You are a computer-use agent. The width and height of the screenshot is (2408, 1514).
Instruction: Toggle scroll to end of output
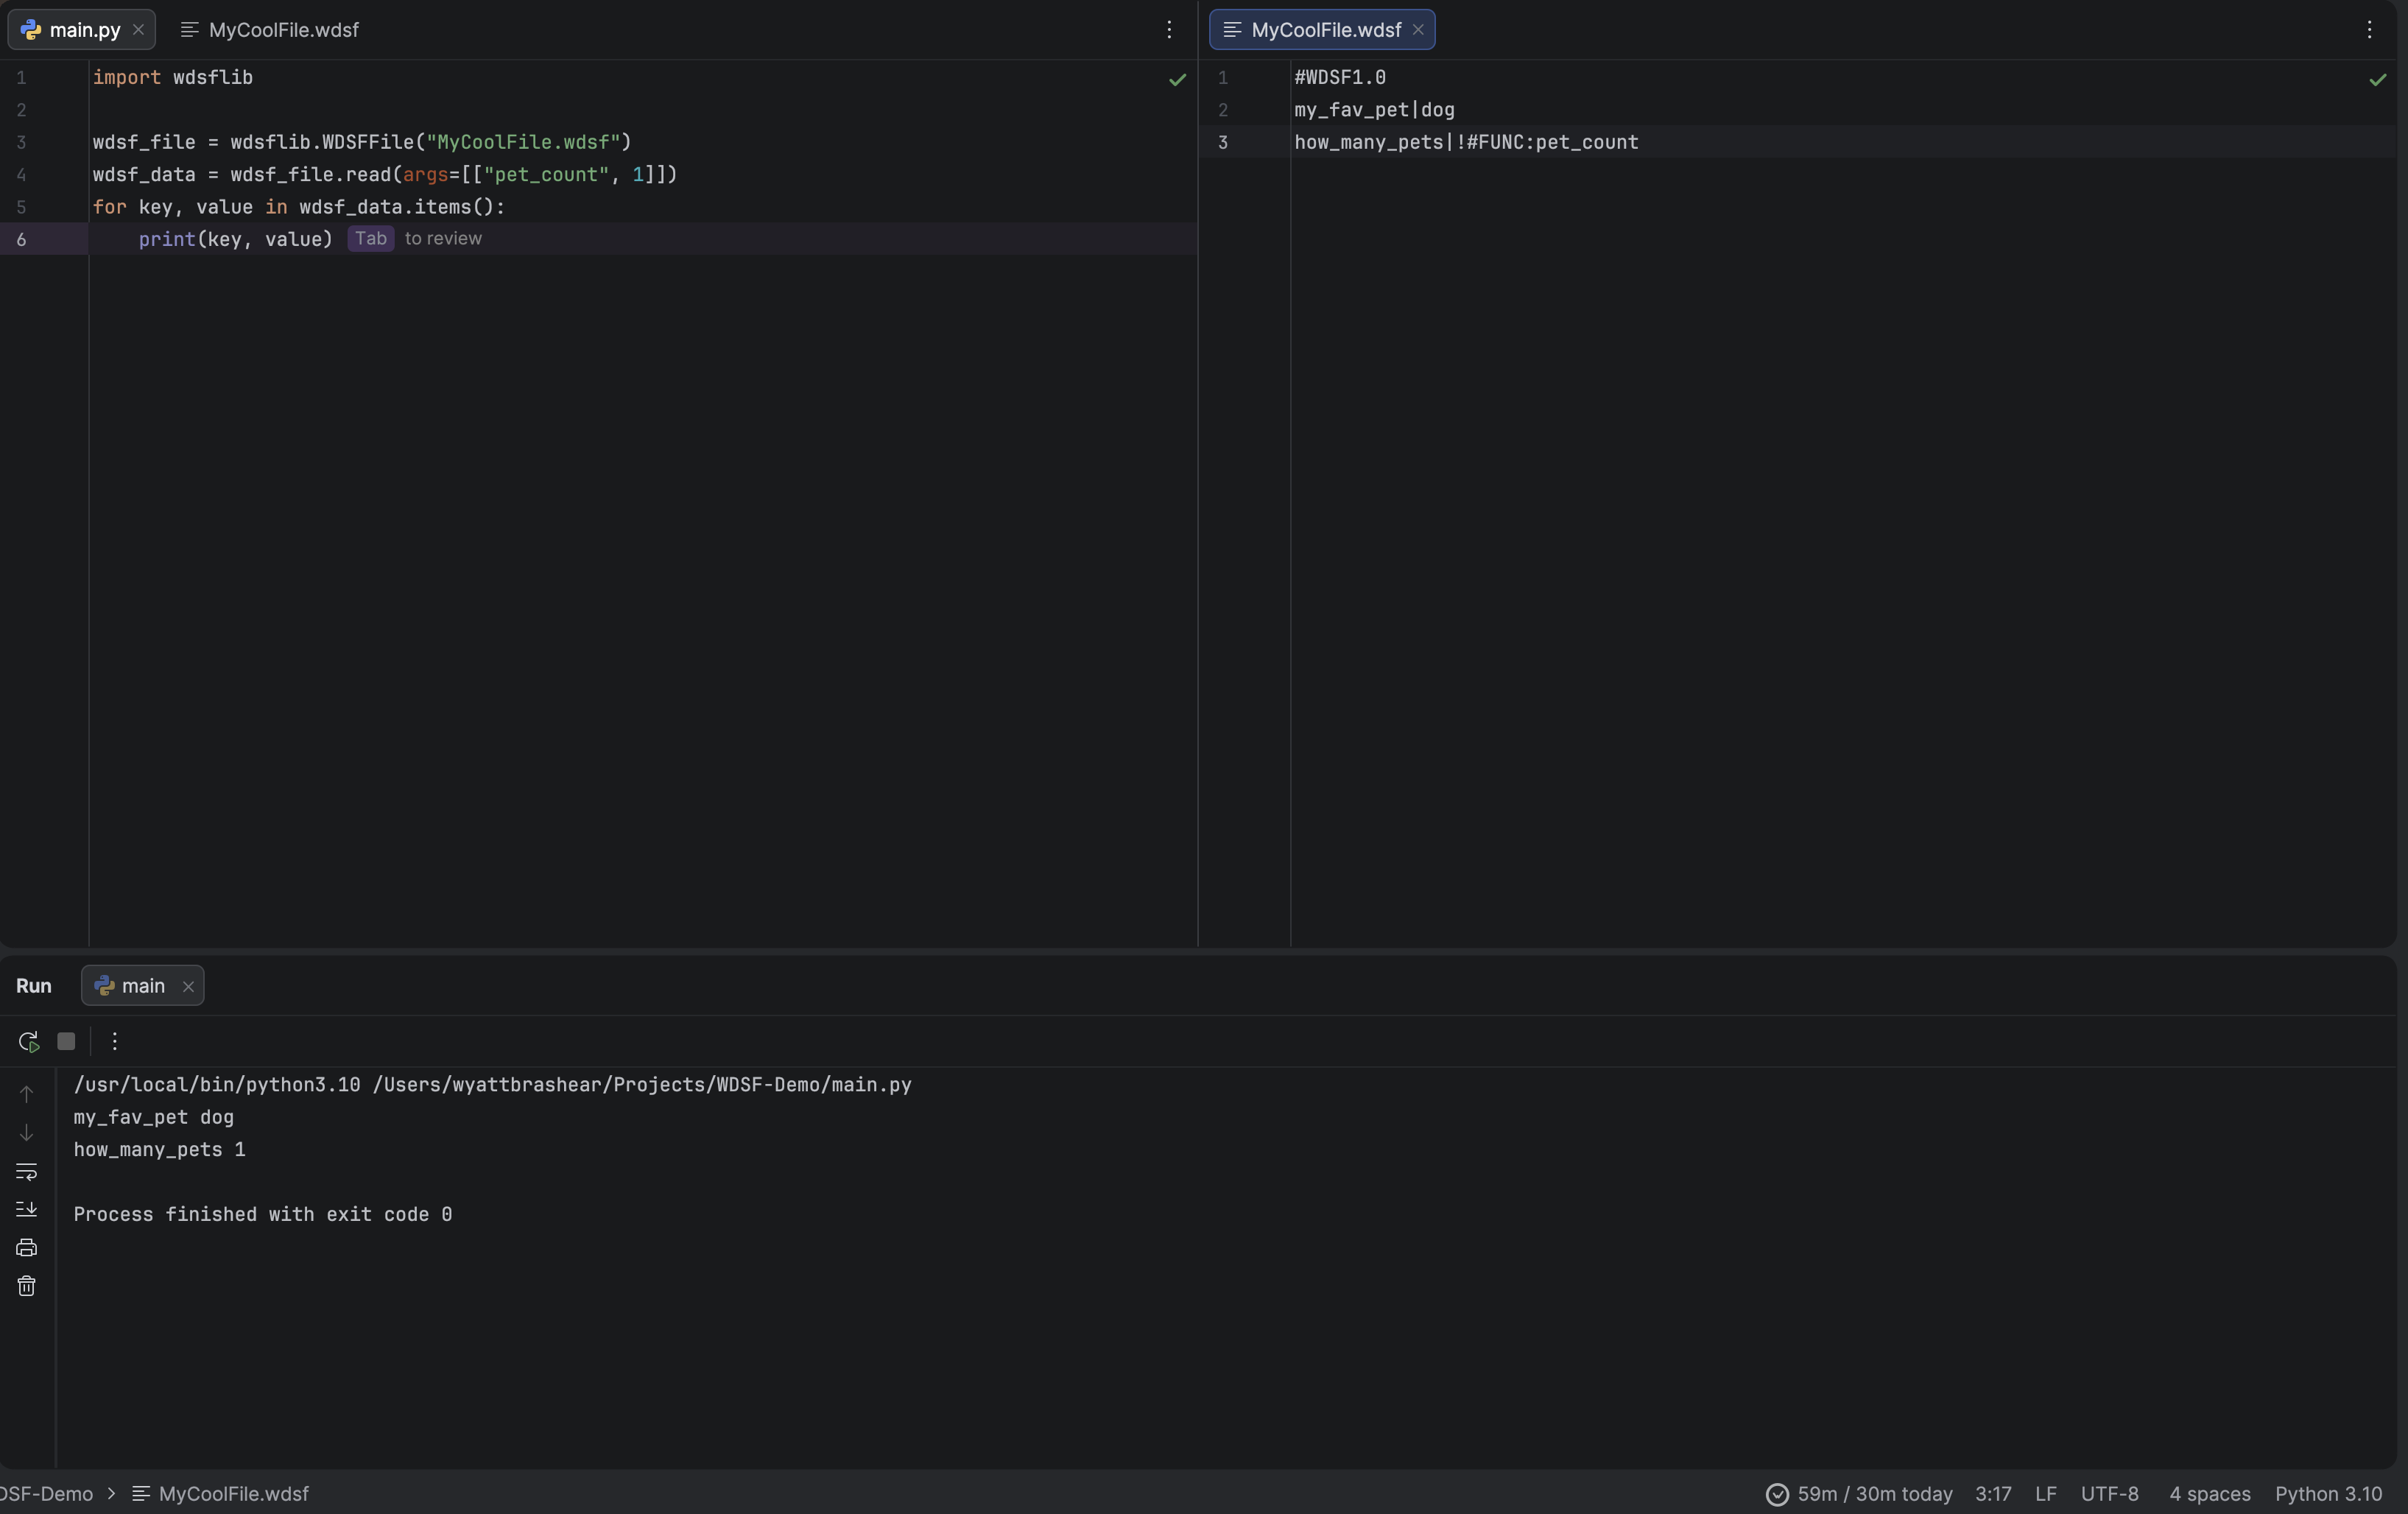(x=27, y=1209)
